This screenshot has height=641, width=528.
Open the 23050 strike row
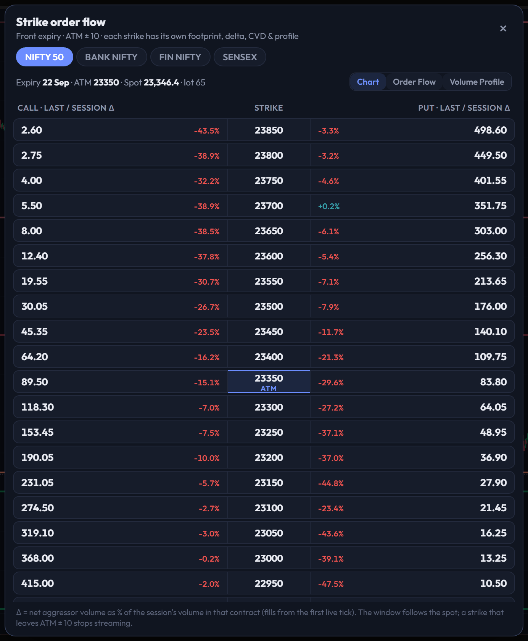point(264,533)
